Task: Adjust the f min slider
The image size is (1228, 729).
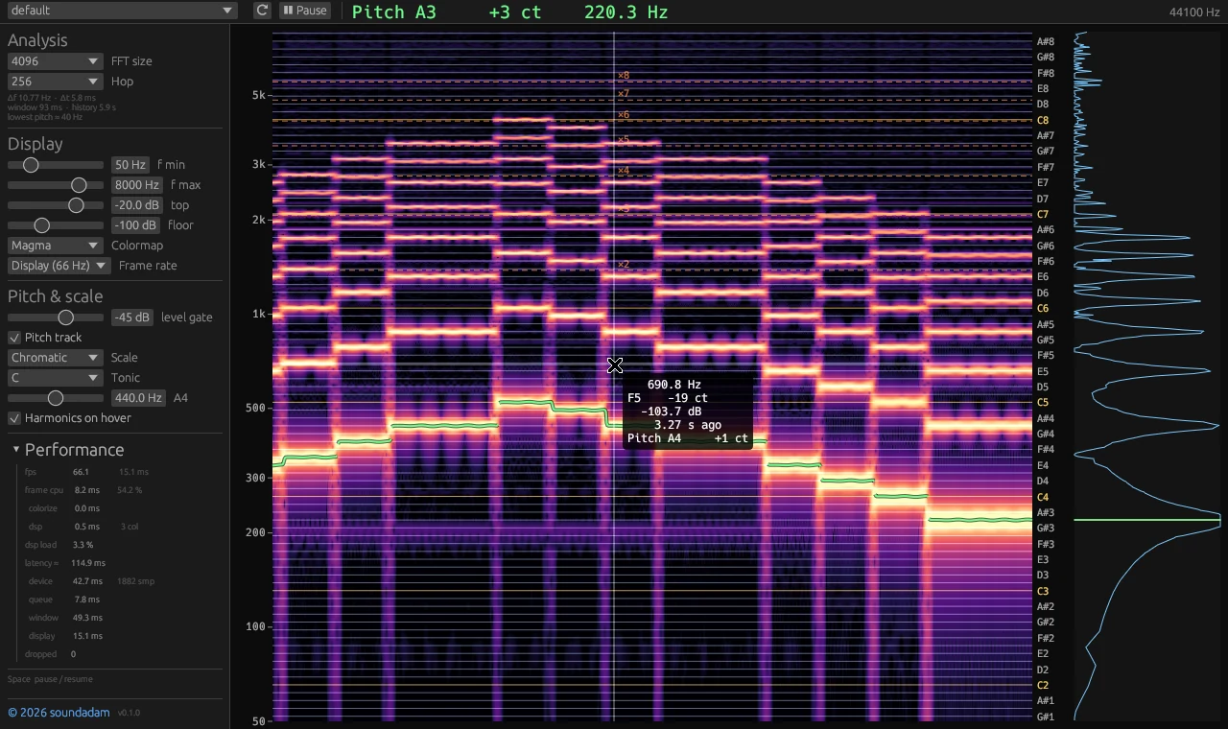Action: [x=56, y=165]
